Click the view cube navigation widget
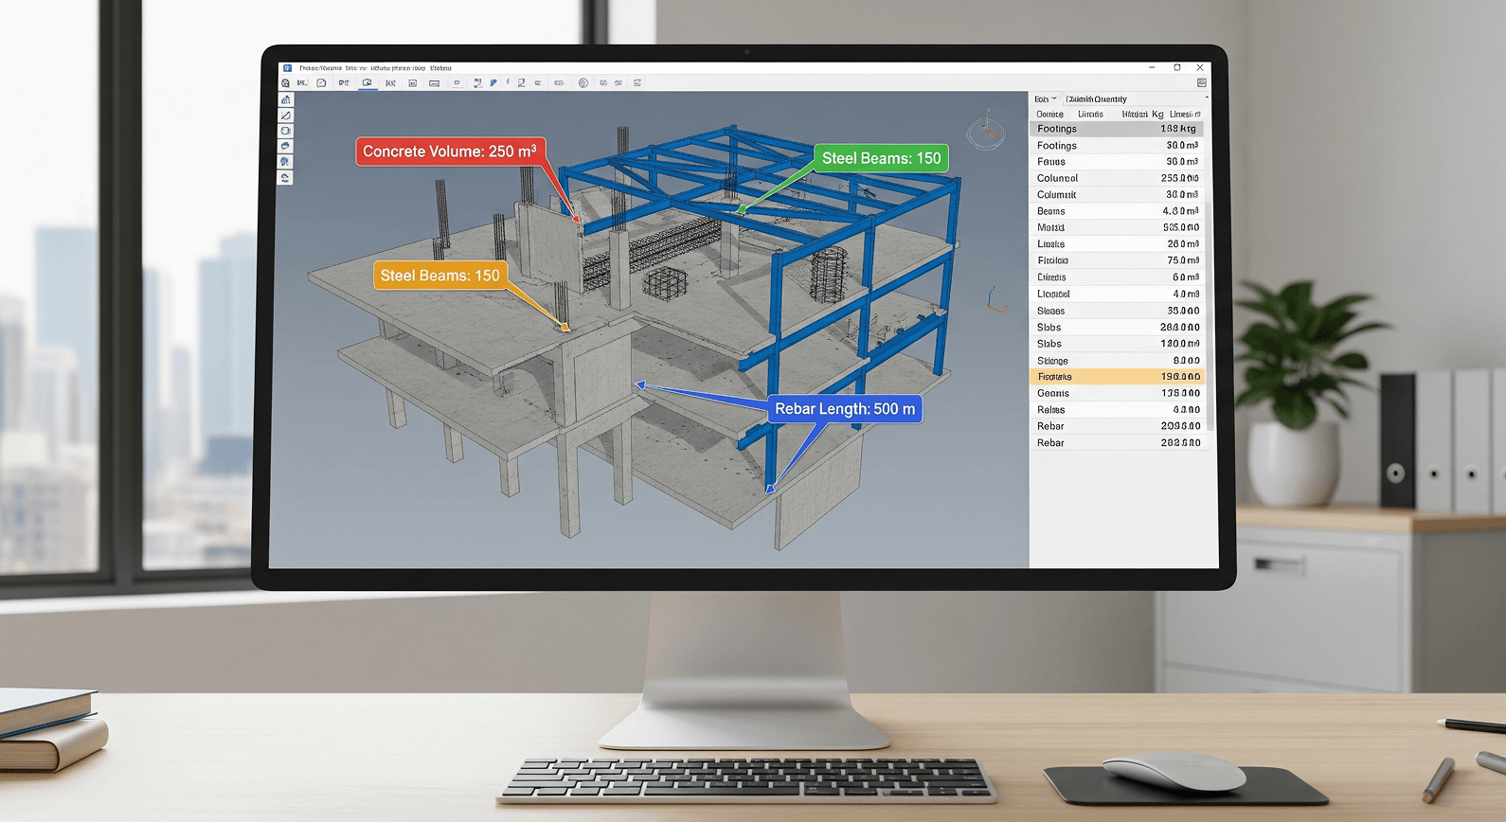The width and height of the screenshot is (1506, 822). [986, 131]
